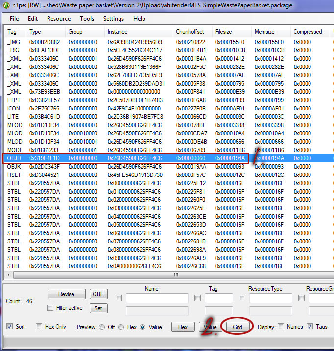The height and width of the screenshot is (351, 334).
Task: Open the Resource menu
Action: 59,19
